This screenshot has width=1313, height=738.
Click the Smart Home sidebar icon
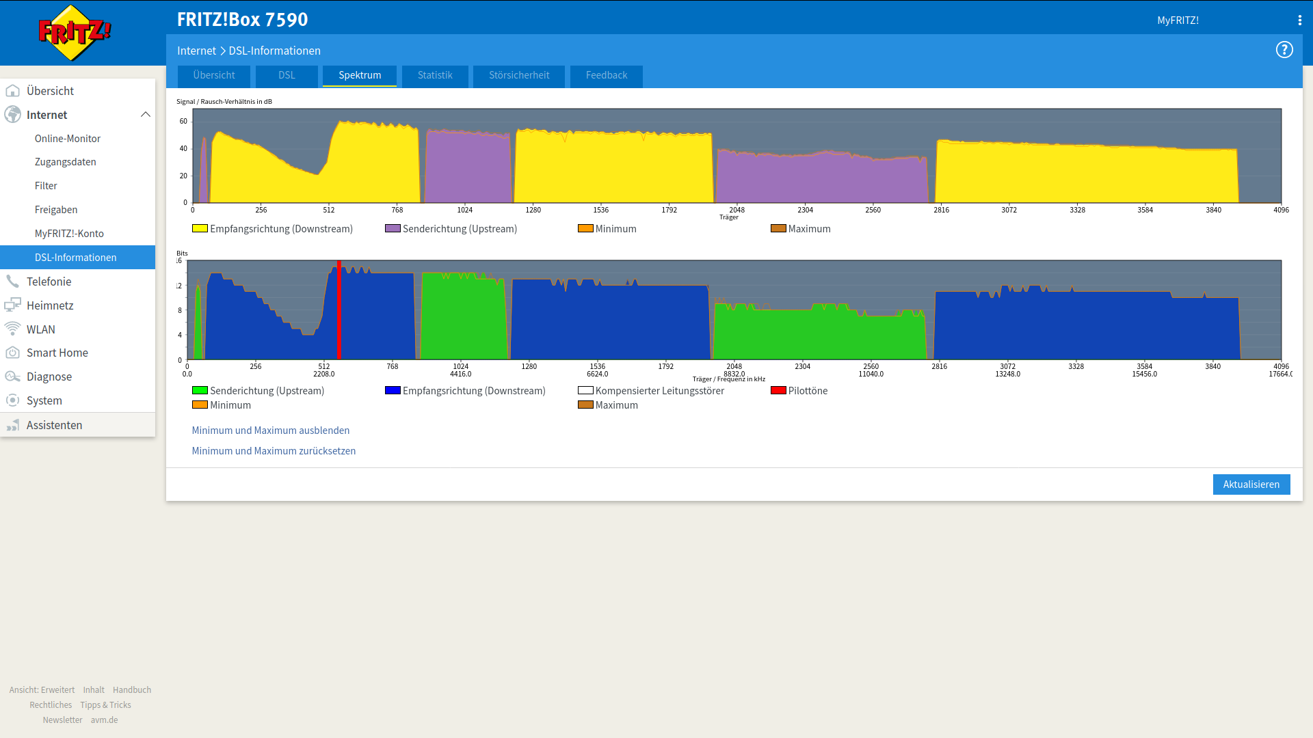(12, 353)
